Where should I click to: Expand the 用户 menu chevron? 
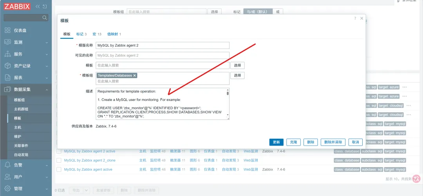point(47,177)
